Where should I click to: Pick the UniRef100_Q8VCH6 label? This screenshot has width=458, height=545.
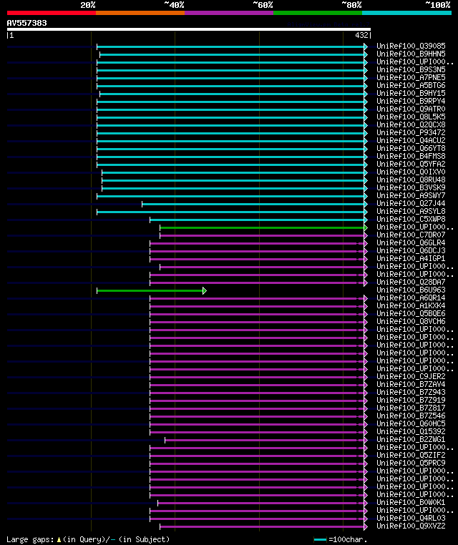tap(411, 322)
